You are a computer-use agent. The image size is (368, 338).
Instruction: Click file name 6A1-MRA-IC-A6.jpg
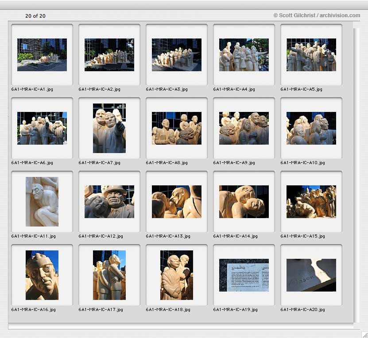(32, 163)
